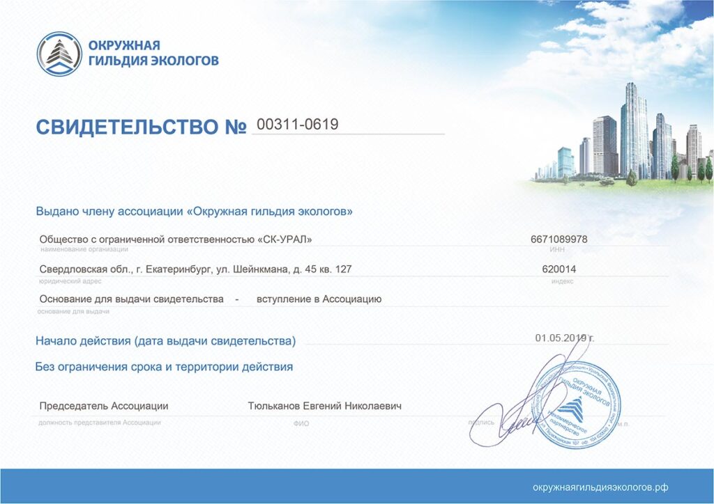
Task: Click the INN value 6671089978
Action: [559, 239]
